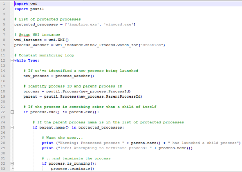
Task: Place cursor on wmi.WMI() call
Action: tap(58, 40)
